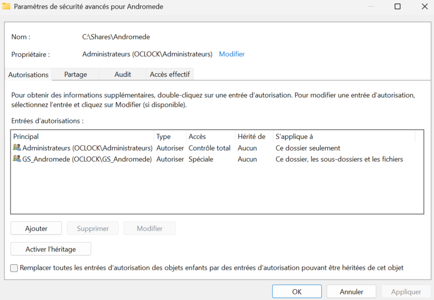Click the Type column header

[x=169, y=137]
